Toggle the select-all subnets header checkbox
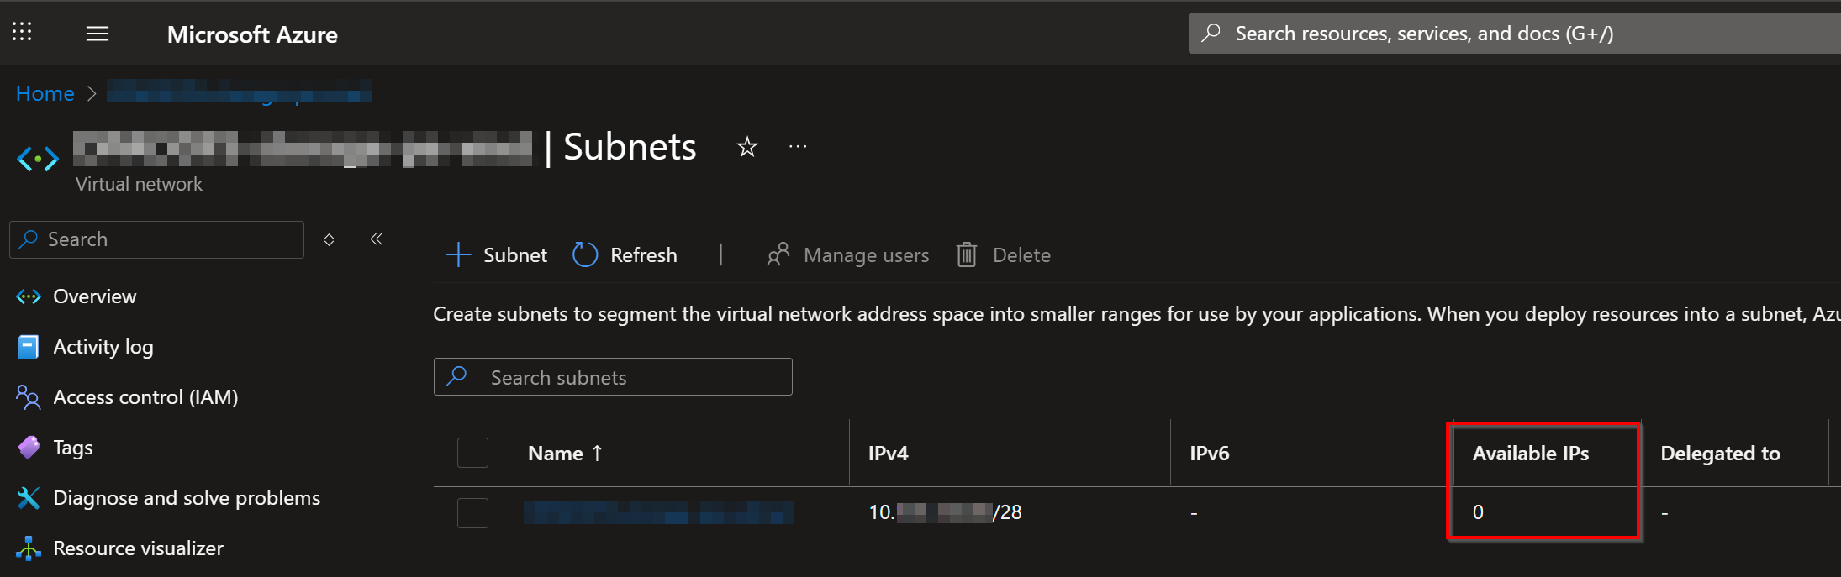The width and height of the screenshot is (1841, 577). 472,453
